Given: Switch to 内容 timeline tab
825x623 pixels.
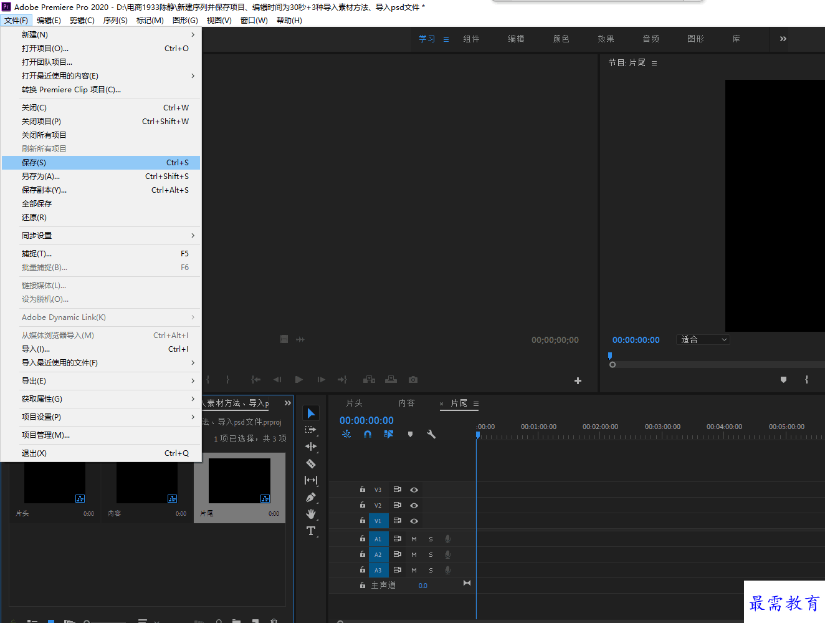Looking at the screenshot, I should (x=406, y=403).
